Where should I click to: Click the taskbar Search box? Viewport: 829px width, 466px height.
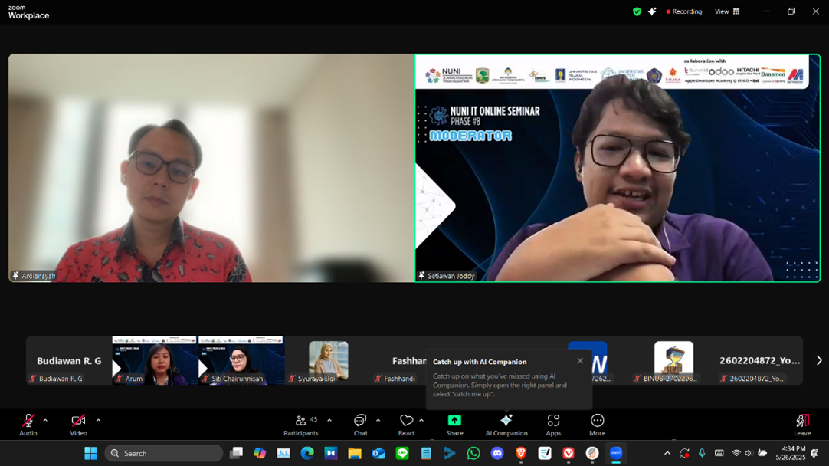click(164, 453)
